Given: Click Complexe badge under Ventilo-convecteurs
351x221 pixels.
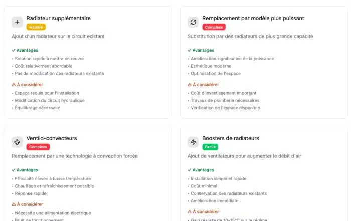Looking at the screenshot, I should (38, 147).
